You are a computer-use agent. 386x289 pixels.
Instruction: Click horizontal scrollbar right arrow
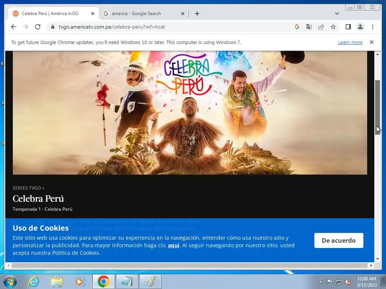pos(371,265)
